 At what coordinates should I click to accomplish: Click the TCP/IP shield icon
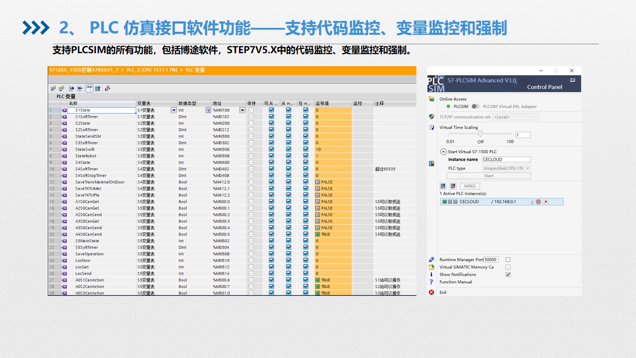pos(431,117)
